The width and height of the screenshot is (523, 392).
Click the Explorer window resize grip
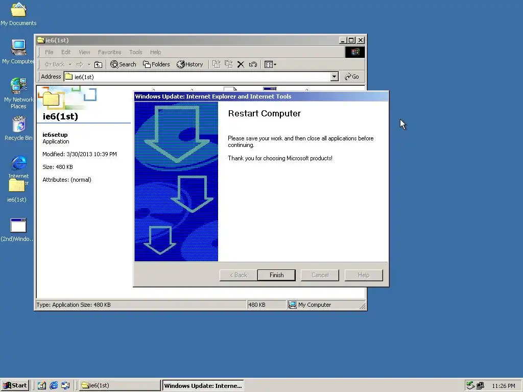pos(362,306)
